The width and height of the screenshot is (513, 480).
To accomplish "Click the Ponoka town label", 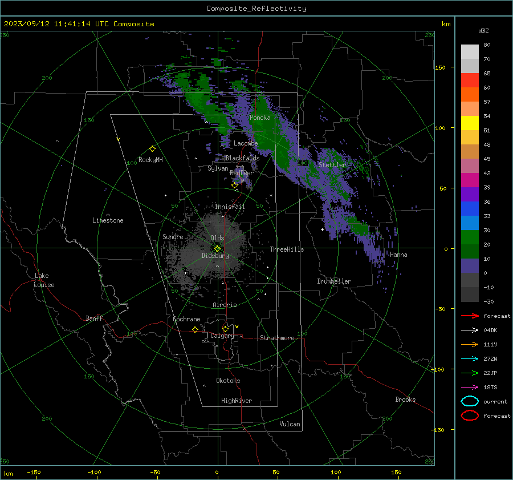I will (x=260, y=118).
